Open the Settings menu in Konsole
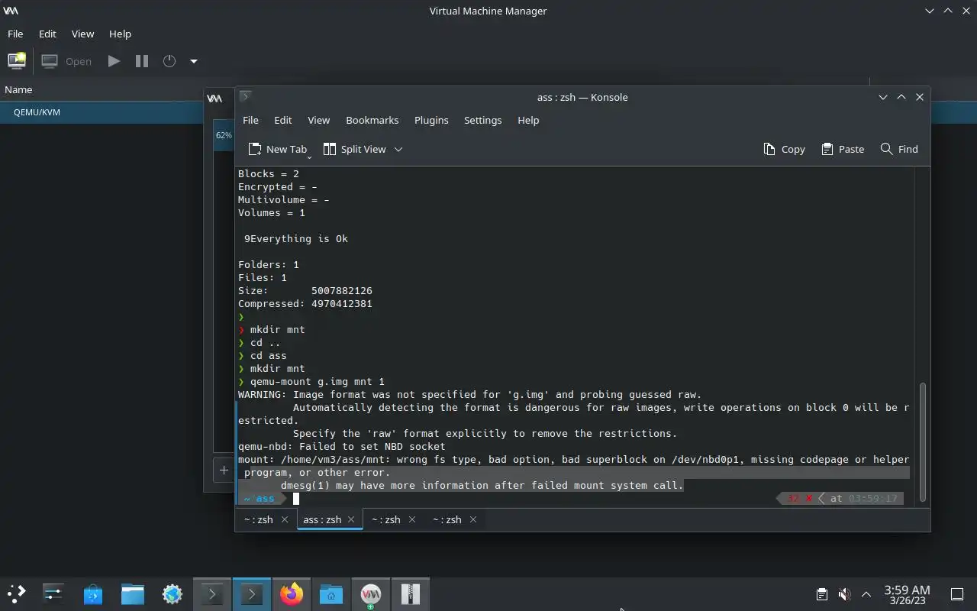977x611 pixels. click(x=482, y=120)
